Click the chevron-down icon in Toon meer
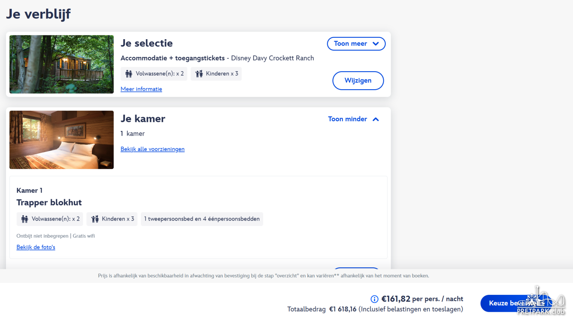The height and width of the screenshot is (322, 573). click(x=376, y=44)
